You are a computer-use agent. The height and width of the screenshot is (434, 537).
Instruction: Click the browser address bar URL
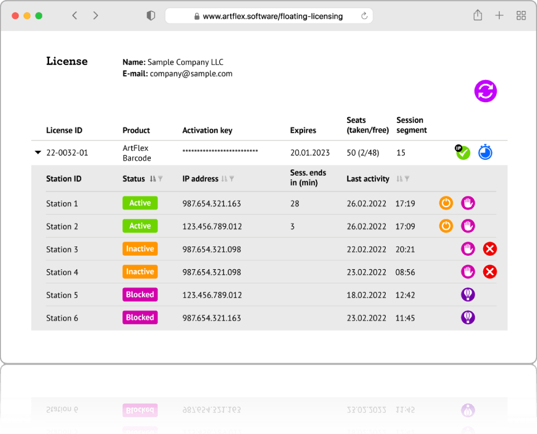[272, 16]
